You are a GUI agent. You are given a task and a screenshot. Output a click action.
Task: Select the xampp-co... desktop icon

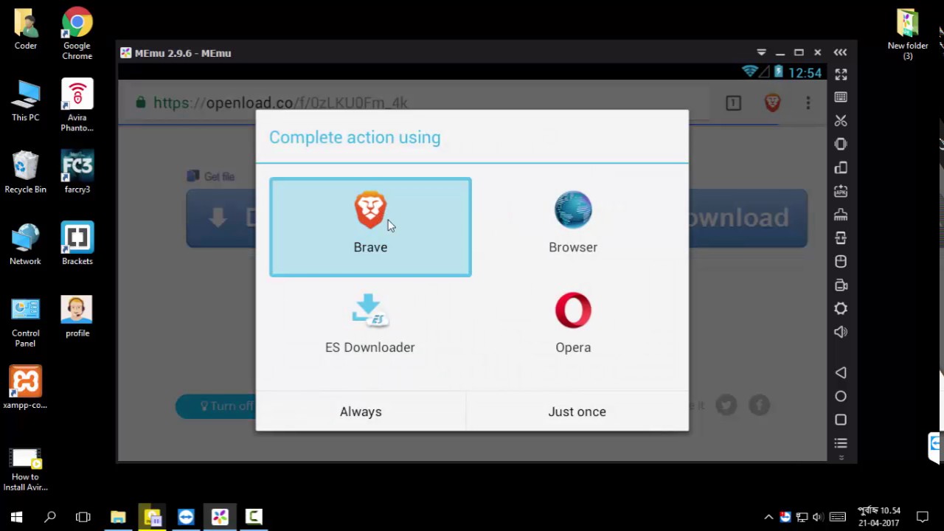coord(26,388)
